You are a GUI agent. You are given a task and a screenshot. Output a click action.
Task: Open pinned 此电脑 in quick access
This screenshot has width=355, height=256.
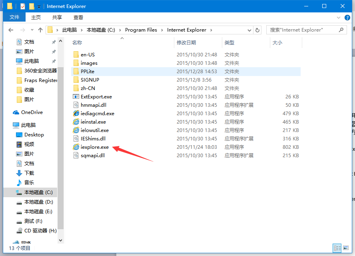[x=32, y=61]
